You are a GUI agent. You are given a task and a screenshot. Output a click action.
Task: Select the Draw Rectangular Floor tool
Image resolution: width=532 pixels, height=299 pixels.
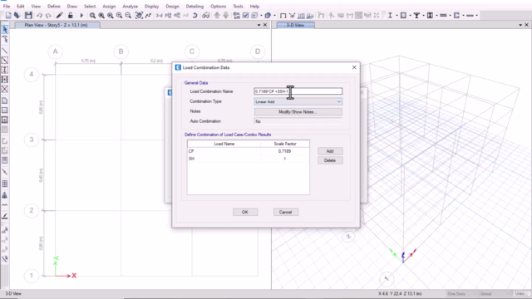pyautogui.click(x=5, y=110)
